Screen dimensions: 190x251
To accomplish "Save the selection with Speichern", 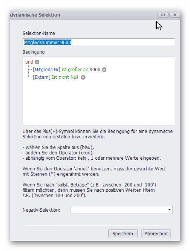I will coord(123,234).
